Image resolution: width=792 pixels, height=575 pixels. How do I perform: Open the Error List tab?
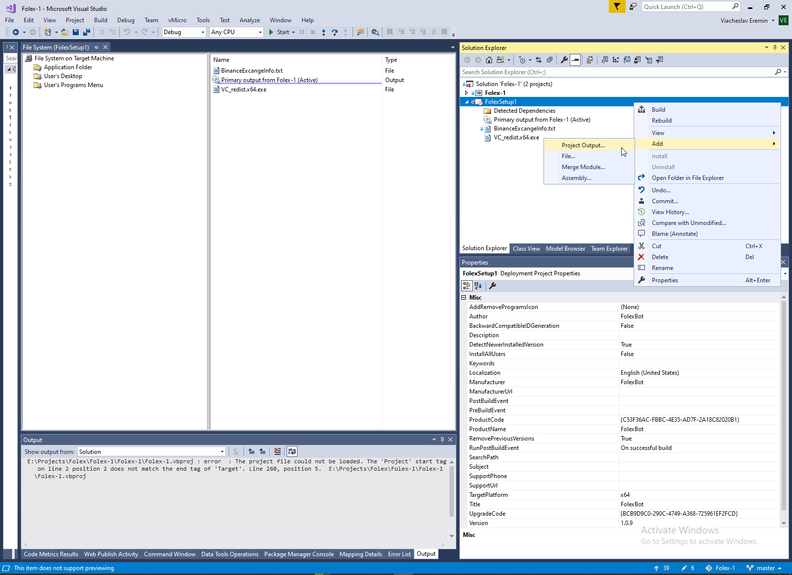pos(399,554)
